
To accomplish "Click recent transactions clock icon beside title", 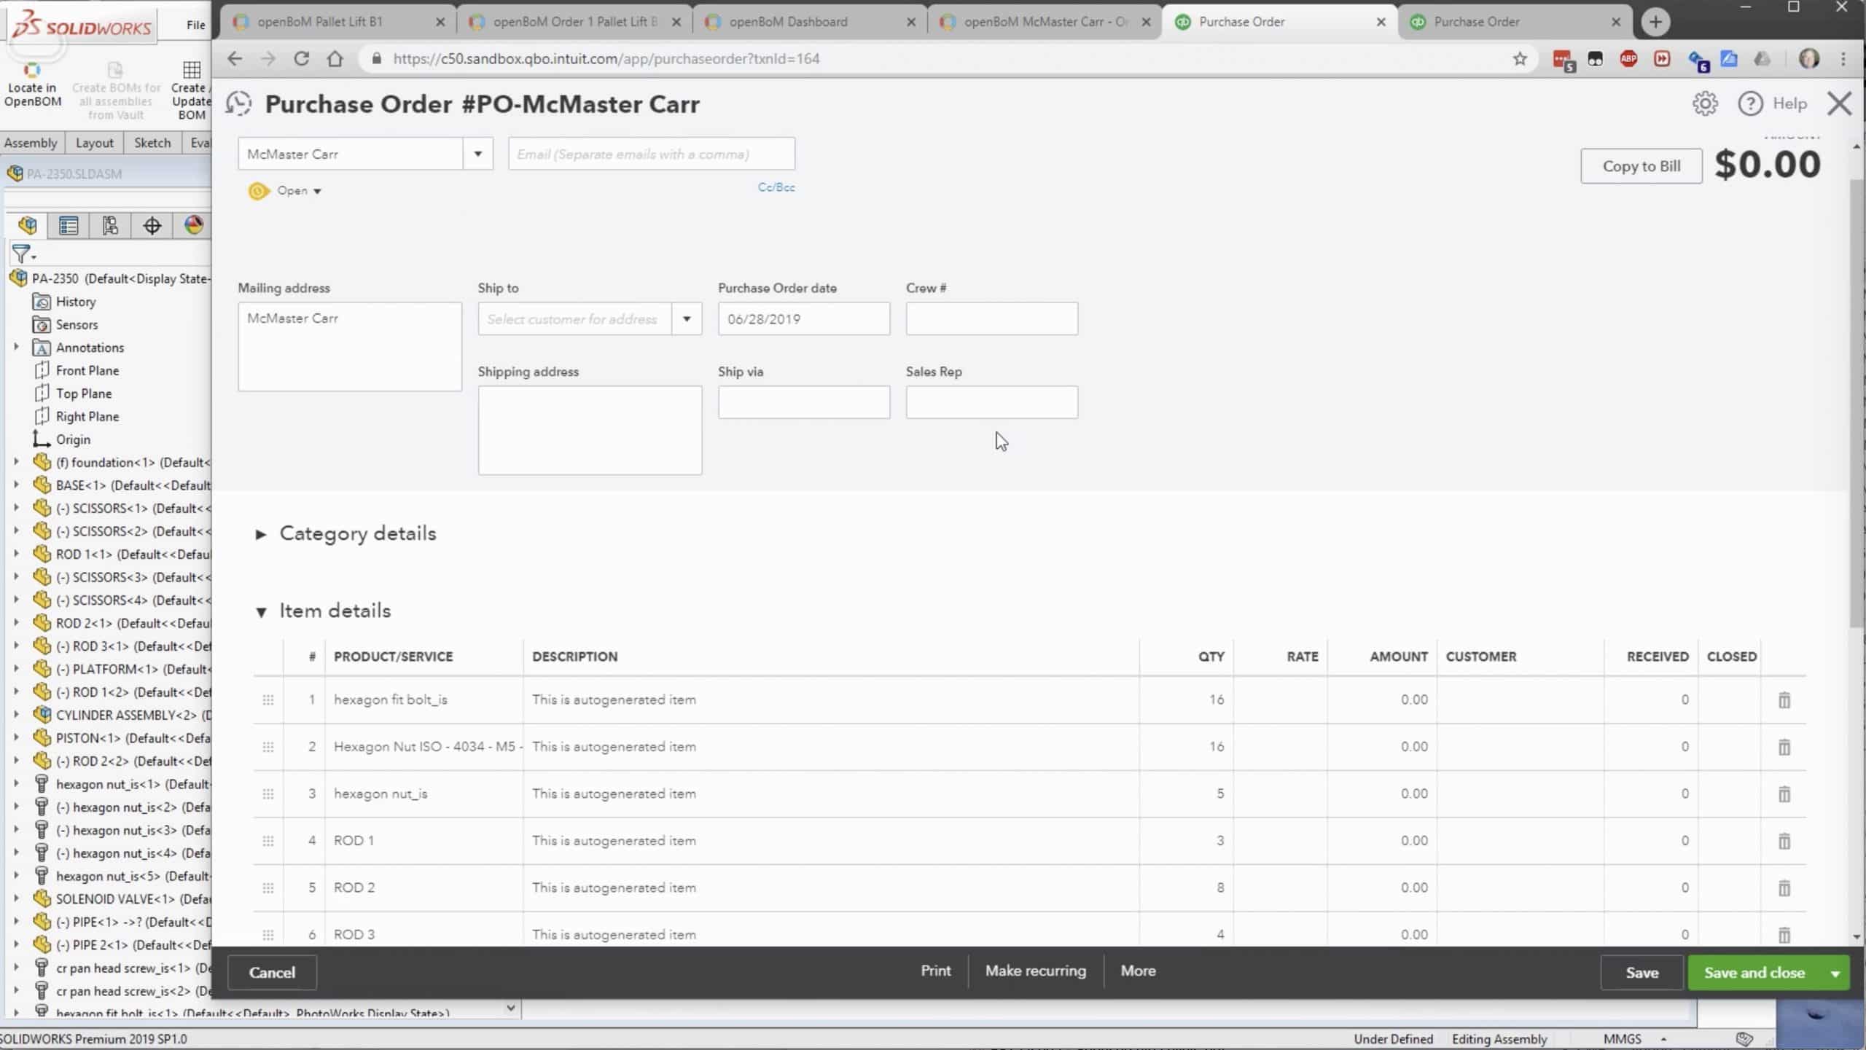I will click(x=238, y=104).
